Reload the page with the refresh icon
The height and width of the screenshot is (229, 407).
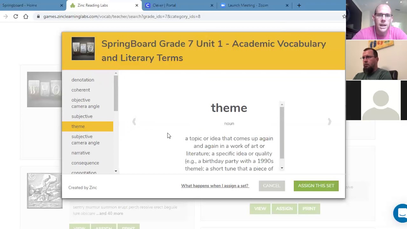(16, 17)
